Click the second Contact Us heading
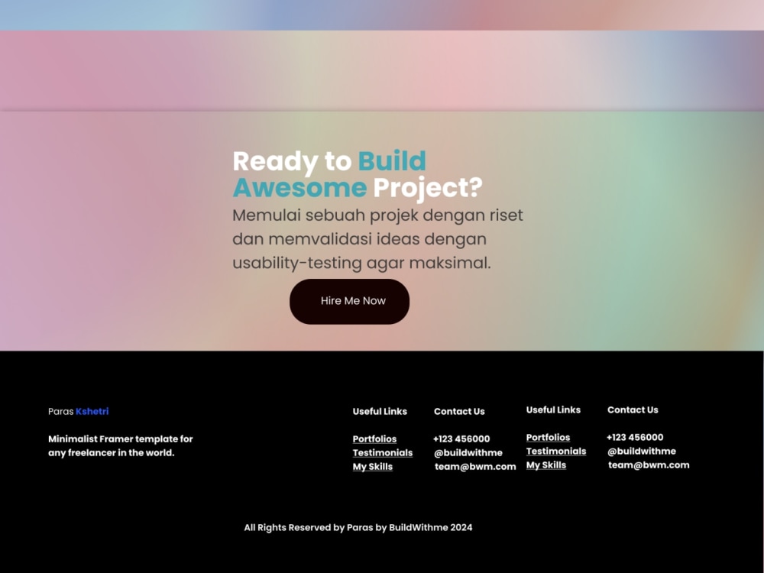The width and height of the screenshot is (764, 573). click(x=633, y=410)
